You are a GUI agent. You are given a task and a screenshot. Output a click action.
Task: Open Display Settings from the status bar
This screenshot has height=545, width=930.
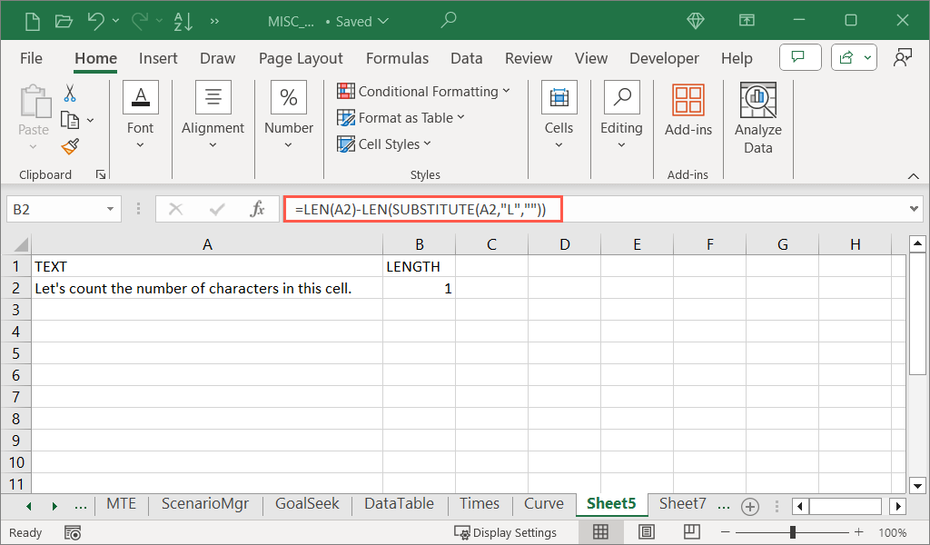pyautogui.click(x=505, y=532)
